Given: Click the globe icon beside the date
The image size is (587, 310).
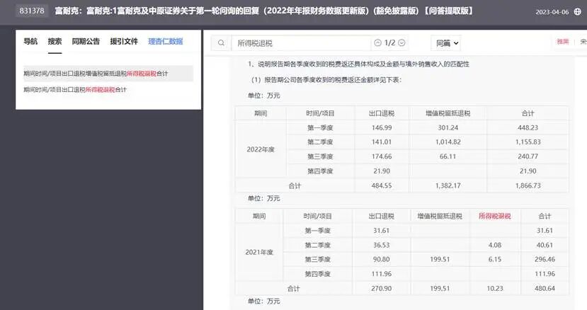Looking at the screenshot, I should click(578, 11).
